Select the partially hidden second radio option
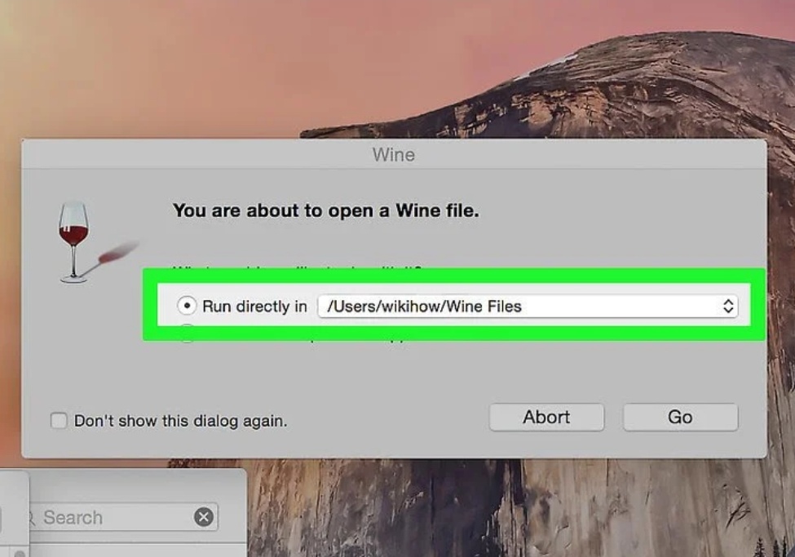 click(188, 335)
